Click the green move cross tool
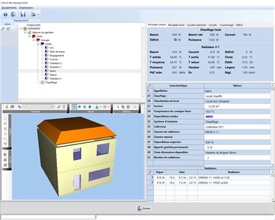Viewport: 275px width, 220px height. (x=79, y=107)
